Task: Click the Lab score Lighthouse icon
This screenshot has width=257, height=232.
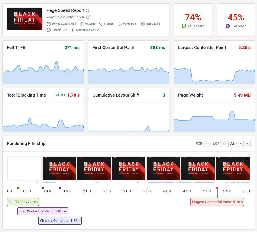Action: coord(228,26)
